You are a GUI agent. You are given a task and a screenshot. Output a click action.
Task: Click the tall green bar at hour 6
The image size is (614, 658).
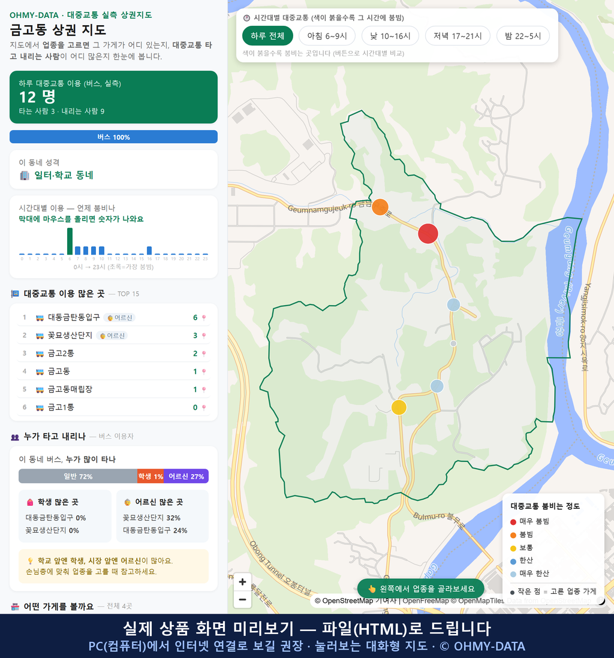70,242
